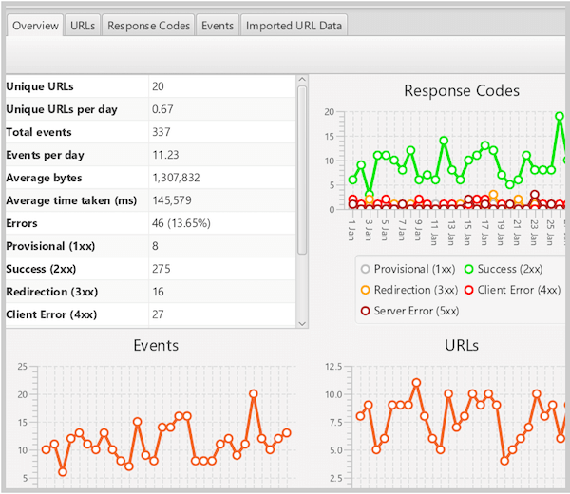This screenshot has width=570, height=494.
Task: Click the URLs chart title
Action: pos(461,345)
